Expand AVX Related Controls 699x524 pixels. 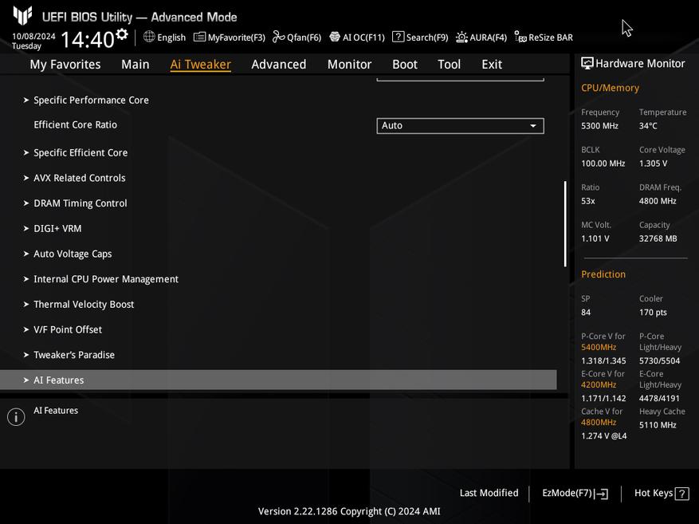tap(80, 178)
